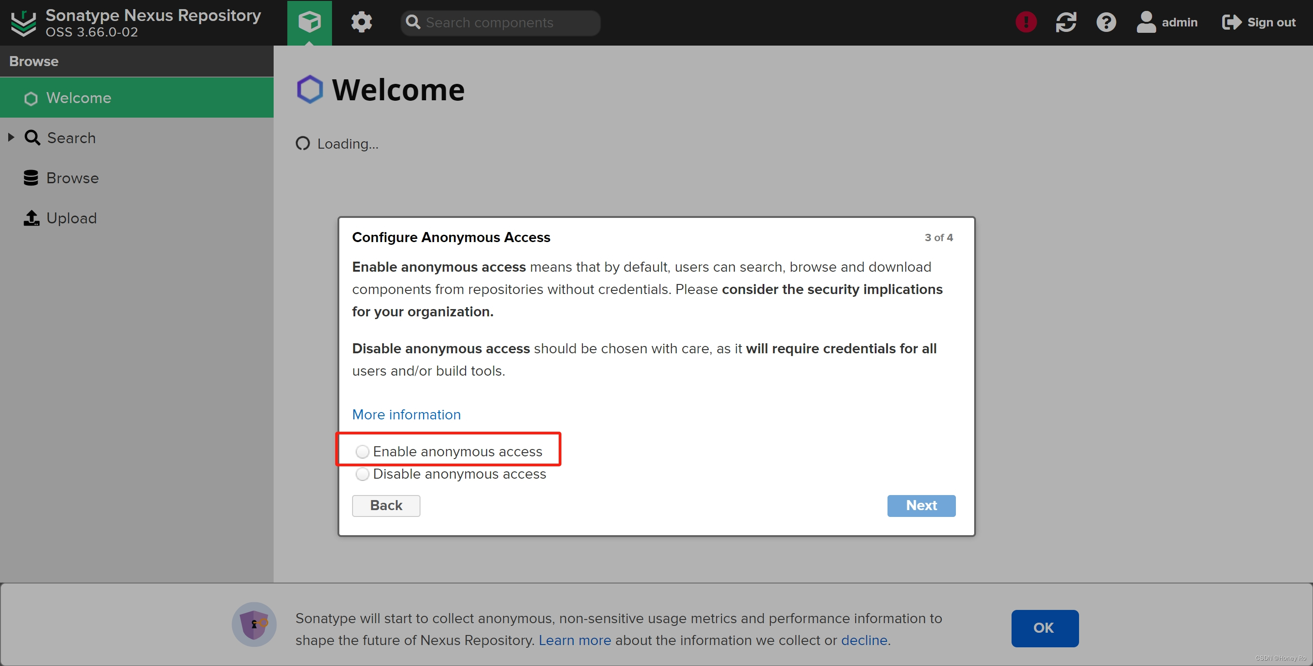
Task: Click the help question mark icon
Action: (1106, 22)
